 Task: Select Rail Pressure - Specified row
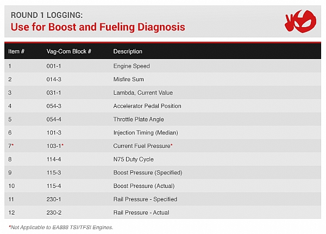point(162,199)
